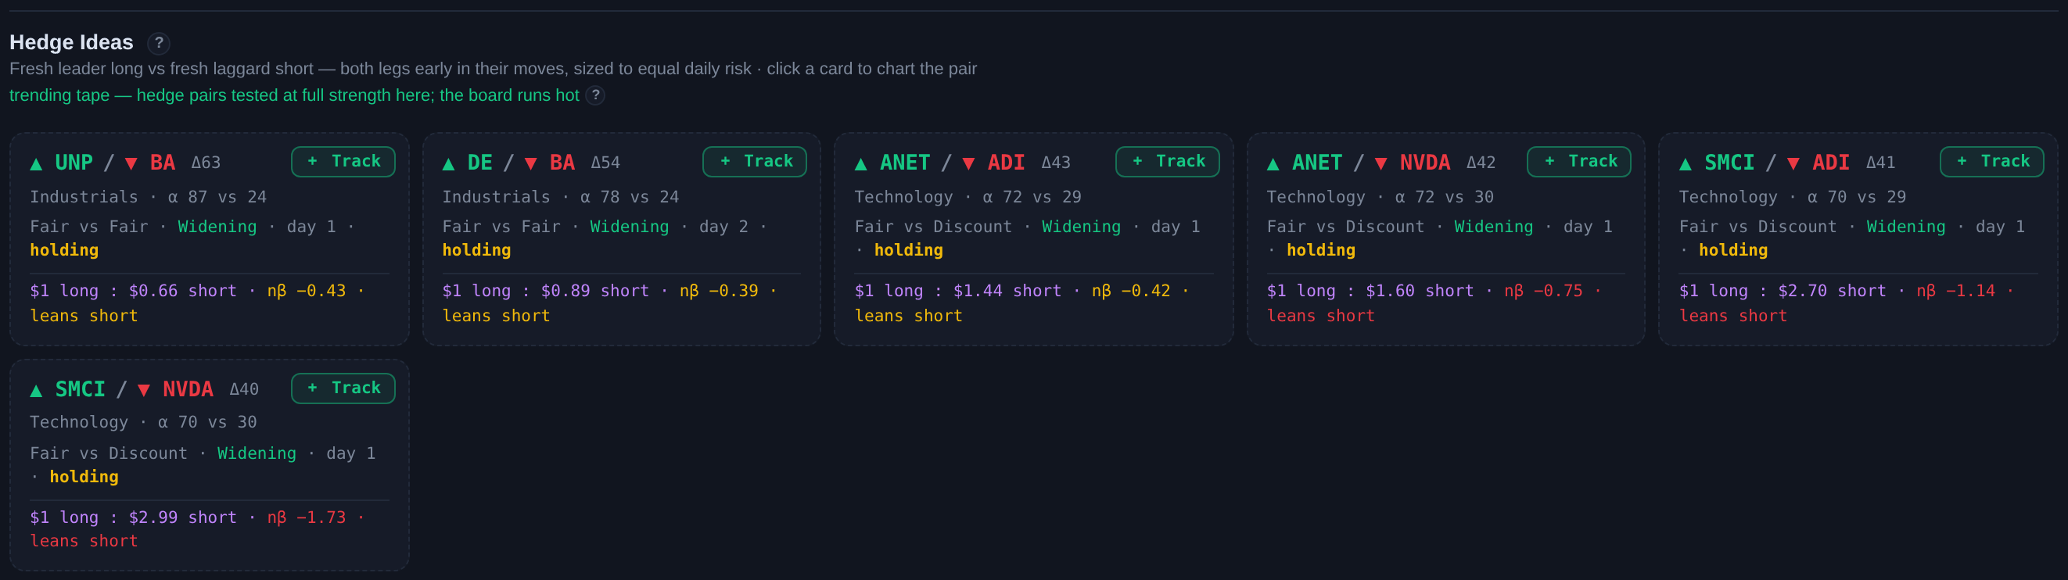
Task: Click the red down arrow before NVDA in ANET card
Action: click(x=1380, y=163)
